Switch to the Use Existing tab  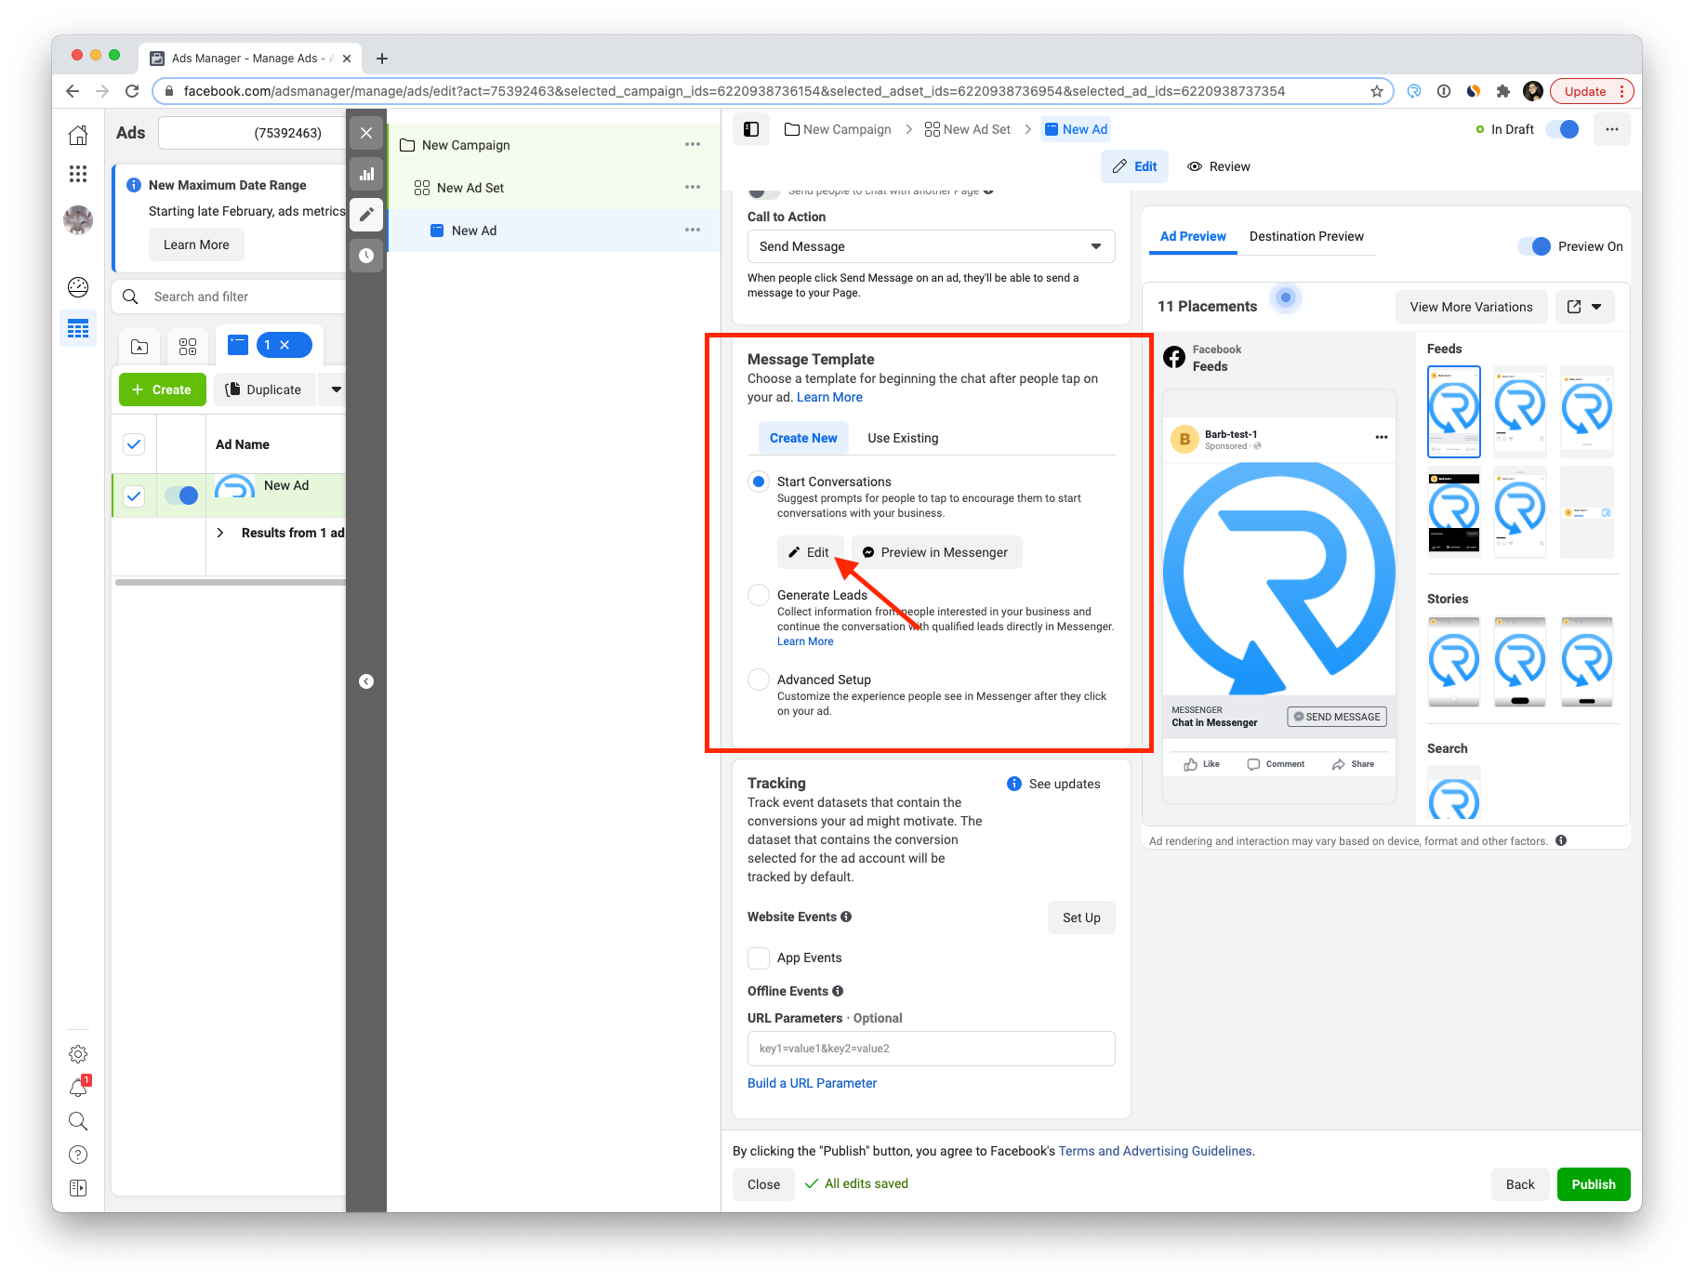[x=903, y=438]
